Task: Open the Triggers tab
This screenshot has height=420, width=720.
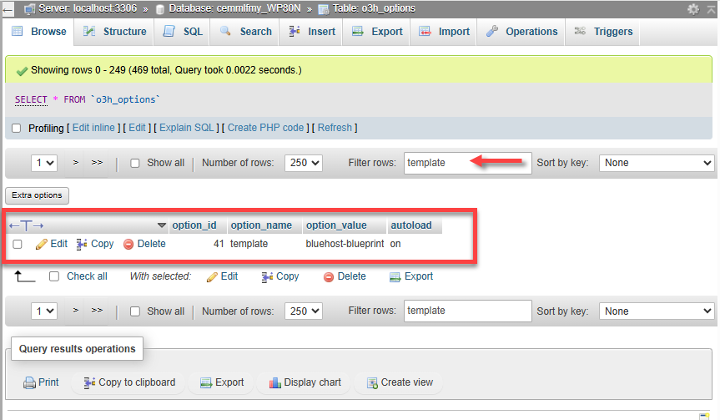Action: (x=602, y=31)
